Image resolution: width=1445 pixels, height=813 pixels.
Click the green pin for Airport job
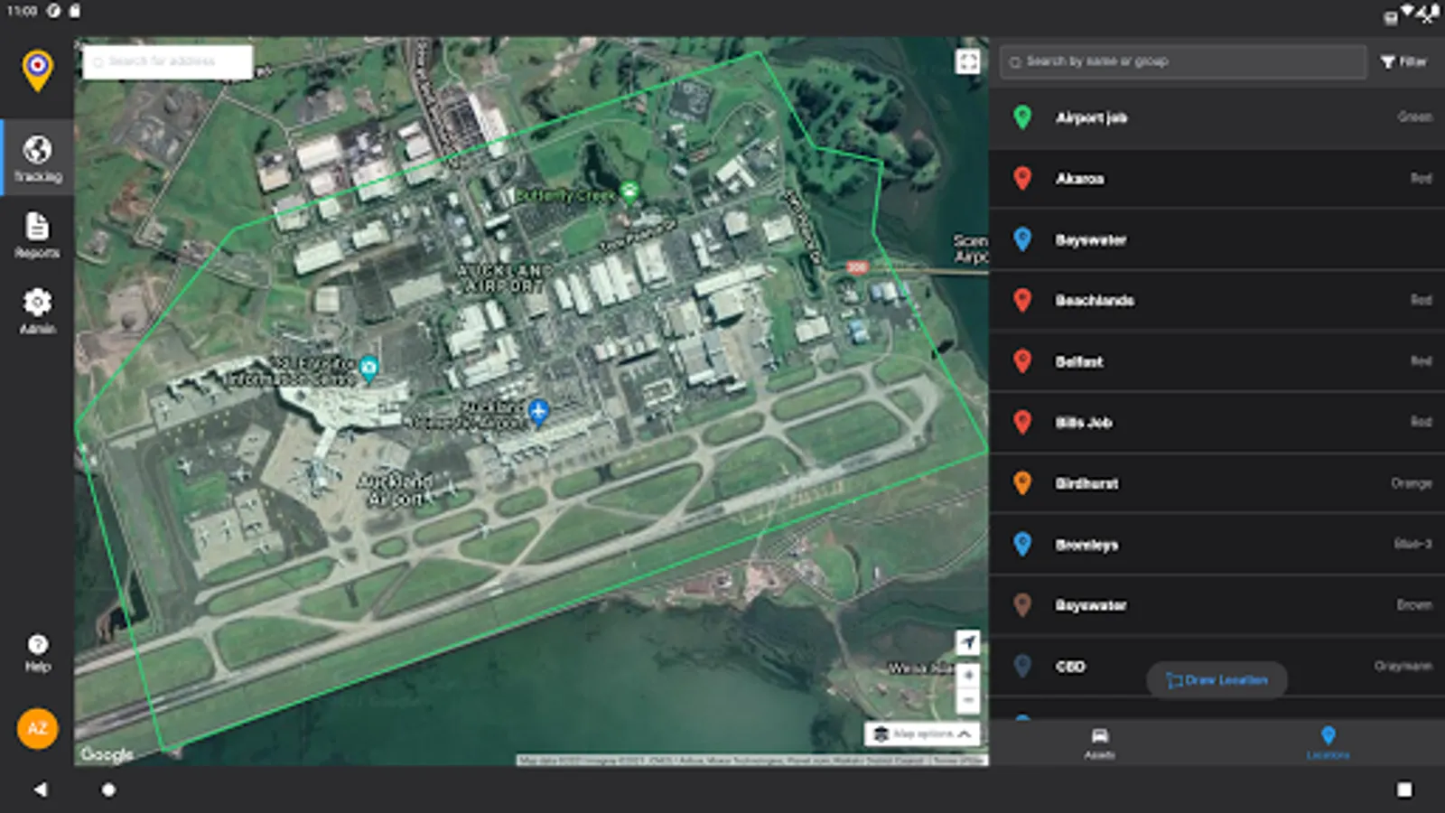coord(1022,117)
